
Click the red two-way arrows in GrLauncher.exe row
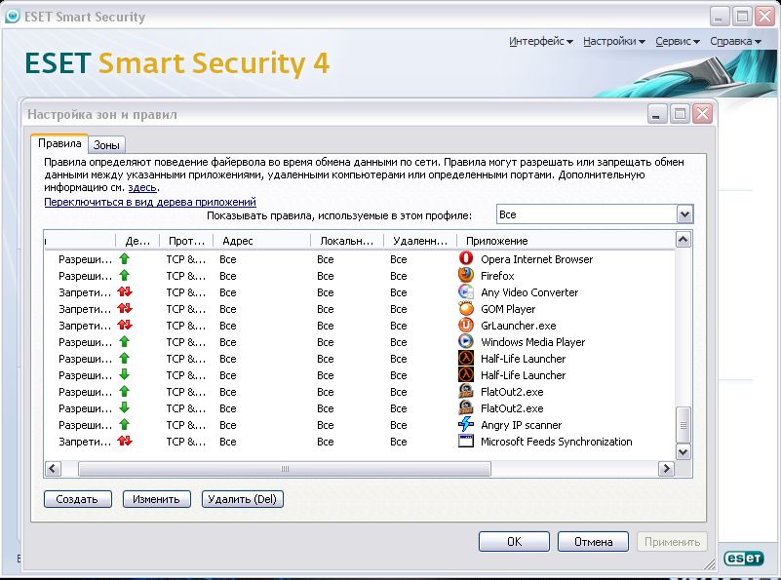(x=125, y=325)
